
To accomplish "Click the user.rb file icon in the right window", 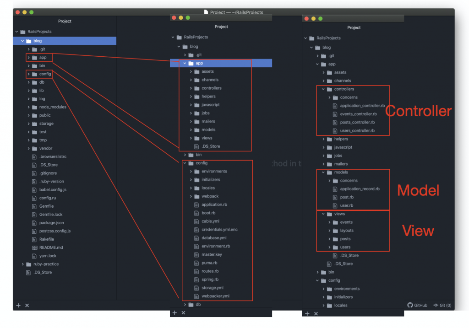I will [335, 205].
